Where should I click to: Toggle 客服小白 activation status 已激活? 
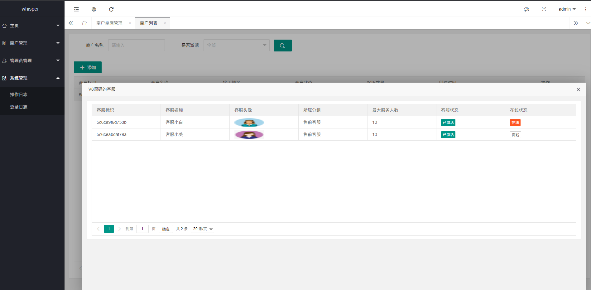(448, 122)
